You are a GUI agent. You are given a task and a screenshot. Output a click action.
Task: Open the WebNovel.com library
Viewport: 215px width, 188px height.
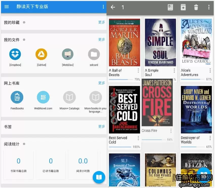(43, 97)
